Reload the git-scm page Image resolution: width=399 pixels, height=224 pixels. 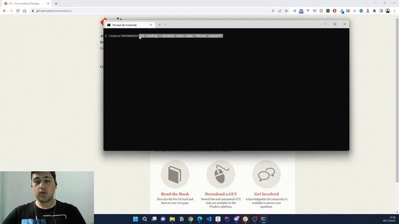(x=18, y=11)
